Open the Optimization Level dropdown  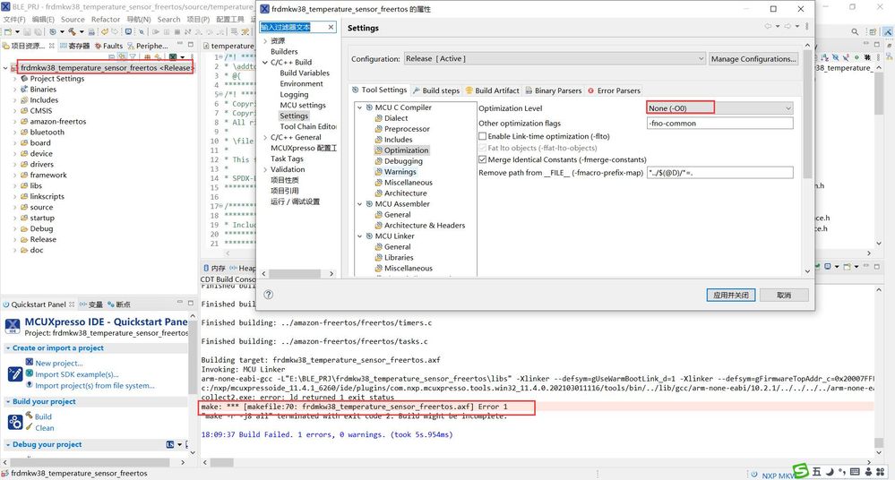point(719,107)
